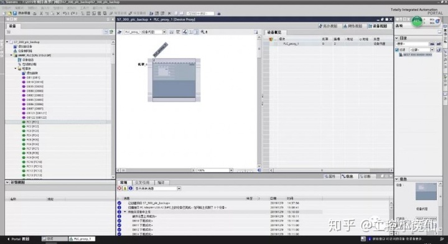
Task: Collapse the upload message group triangle in message list
Action: [x=125, y=212]
